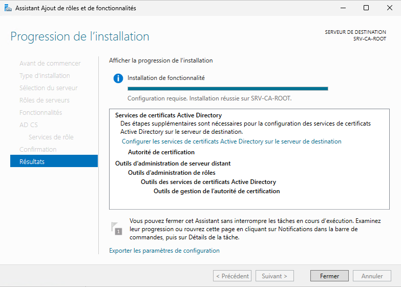The width and height of the screenshot is (401, 287).
Task: Select the Rôles de serveurs step
Action: point(44,100)
